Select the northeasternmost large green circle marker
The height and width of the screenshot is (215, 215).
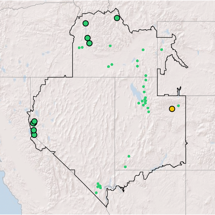point(117,18)
